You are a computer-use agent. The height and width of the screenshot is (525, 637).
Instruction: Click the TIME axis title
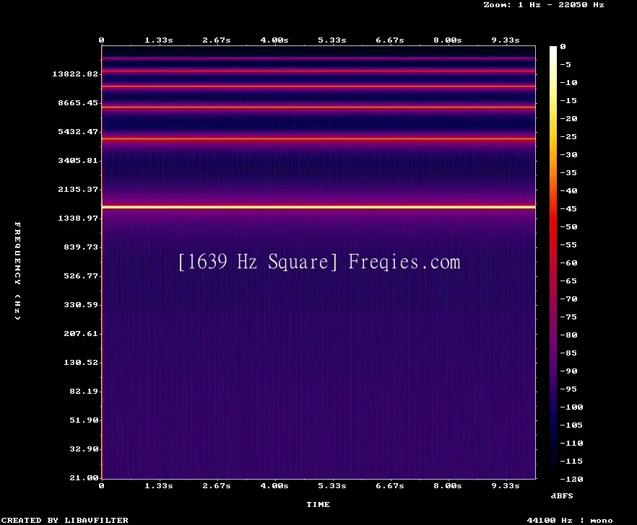(318, 504)
